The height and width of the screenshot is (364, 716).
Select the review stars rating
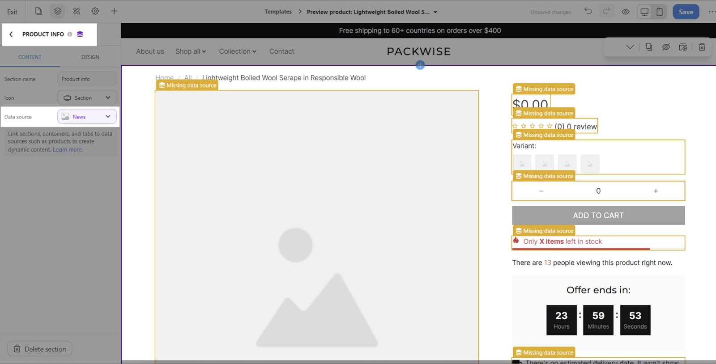(x=554, y=127)
